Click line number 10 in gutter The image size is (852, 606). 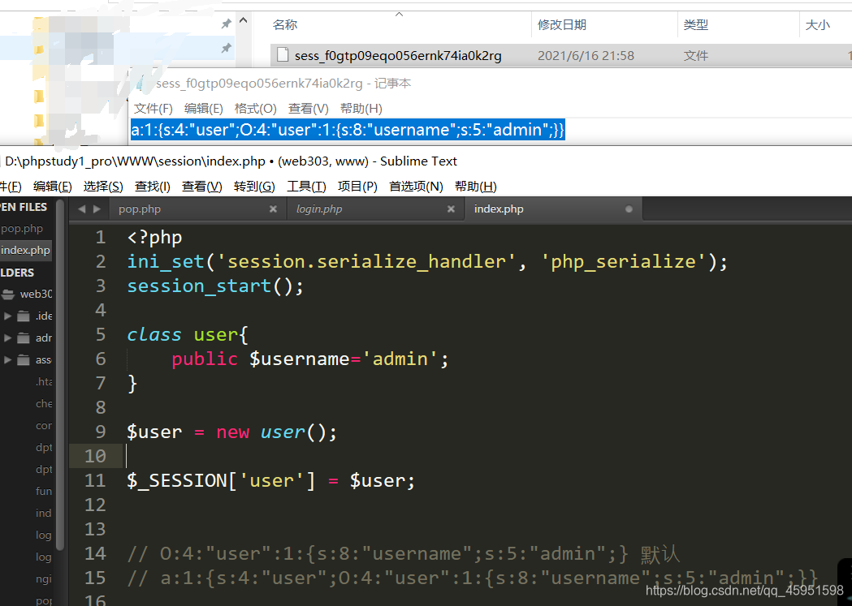[96, 456]
